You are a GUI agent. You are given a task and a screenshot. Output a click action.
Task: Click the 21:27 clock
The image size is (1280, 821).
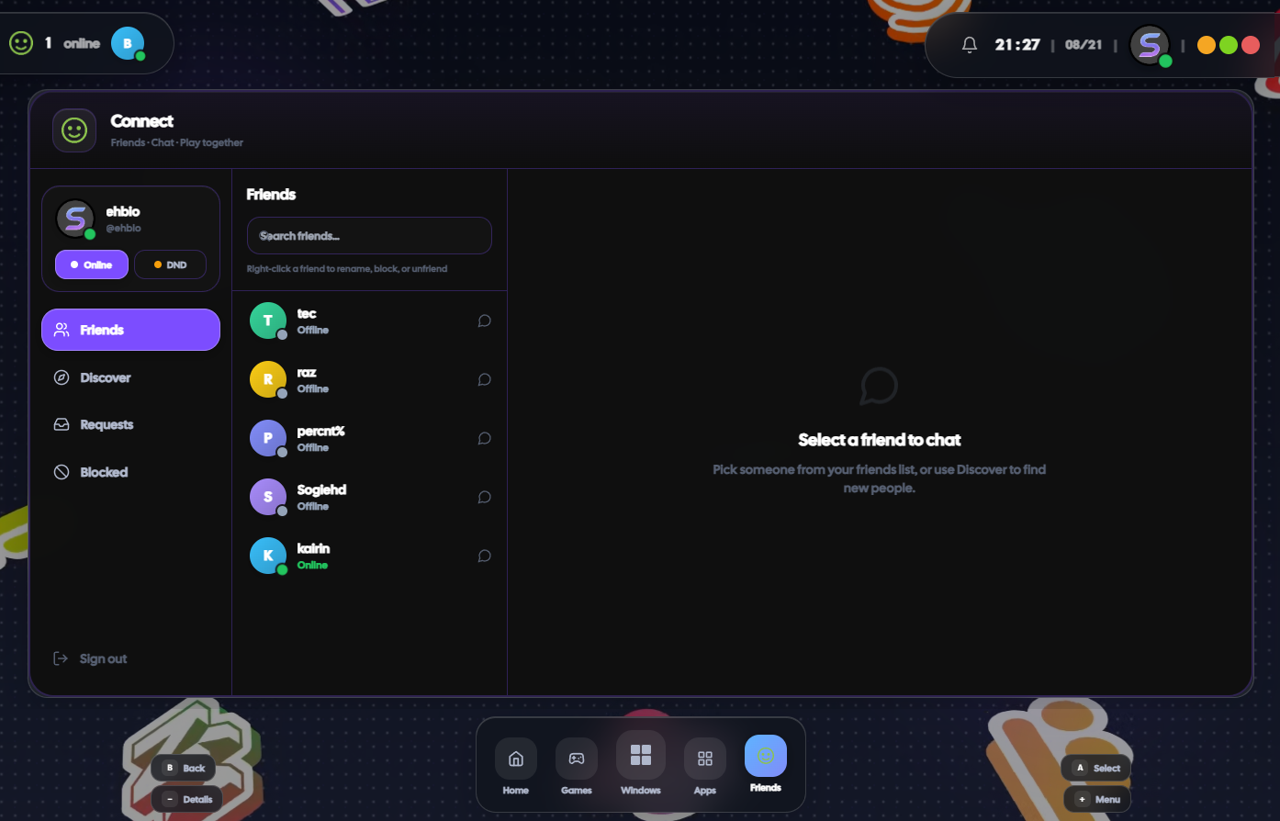(x=1017, y=44)
